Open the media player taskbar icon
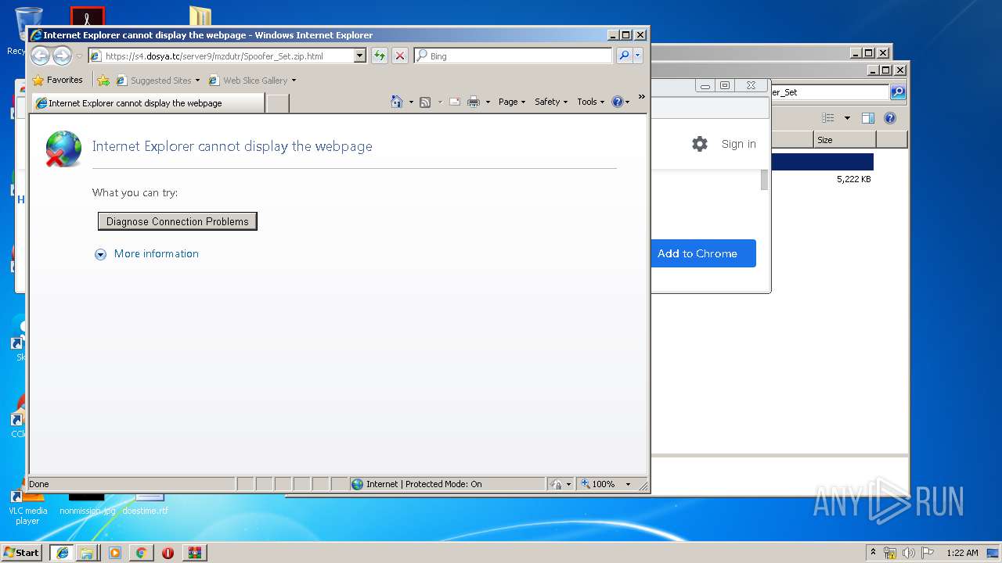 click(x=115, y=552)
